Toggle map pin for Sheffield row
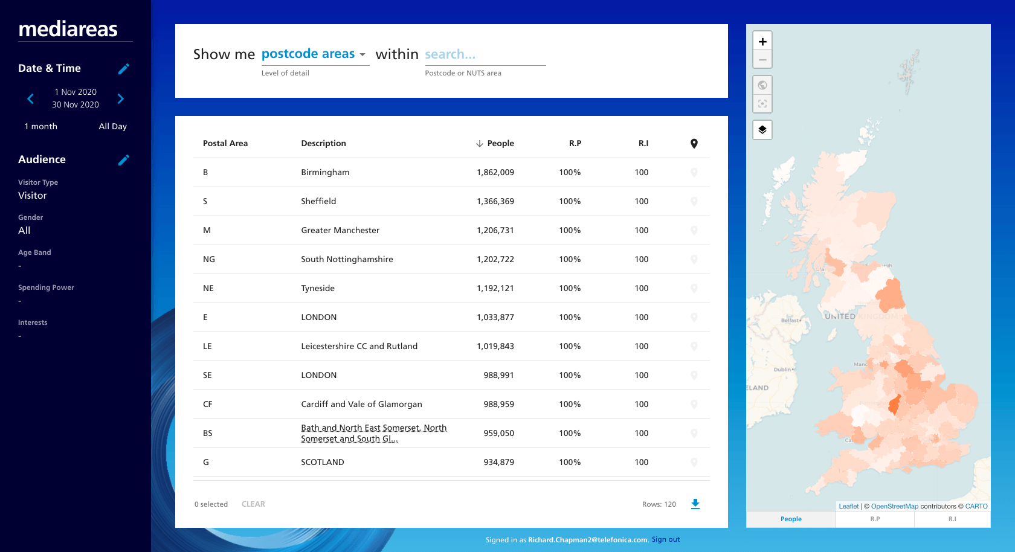 coord(694,202)
